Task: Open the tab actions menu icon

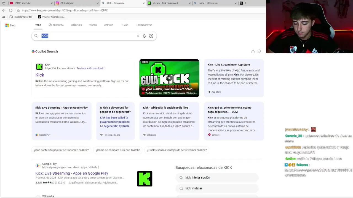Action: click(x=4, y=3)
